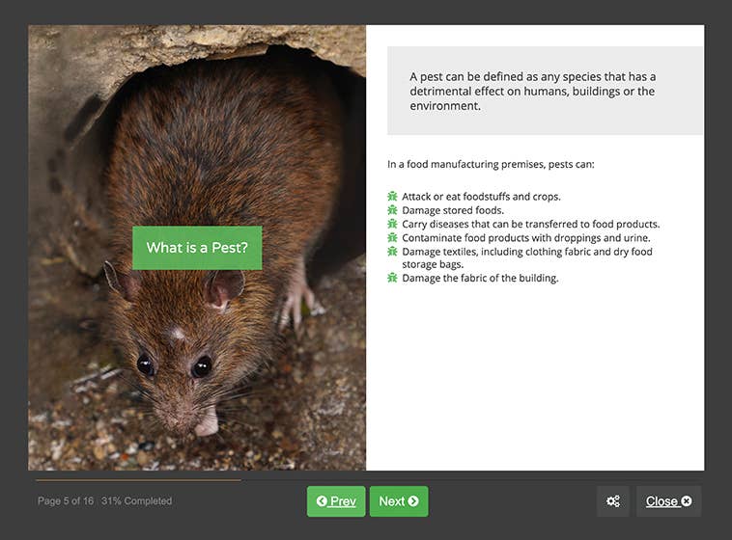The width and height of the screenshot is (732, 540).
Task: Open the settings gears icon
Action: click(613, 501)
